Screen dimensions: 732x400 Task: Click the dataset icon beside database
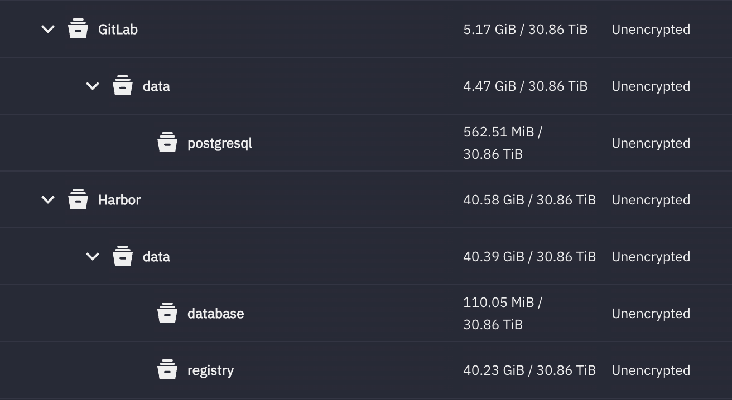tap(168, 313)
